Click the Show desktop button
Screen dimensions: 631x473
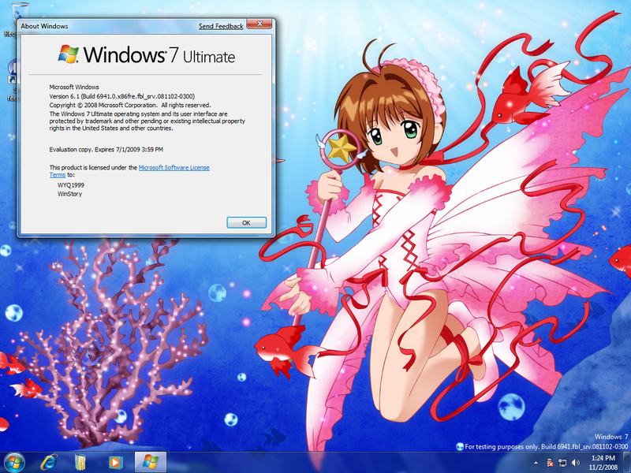pos(628,463)
